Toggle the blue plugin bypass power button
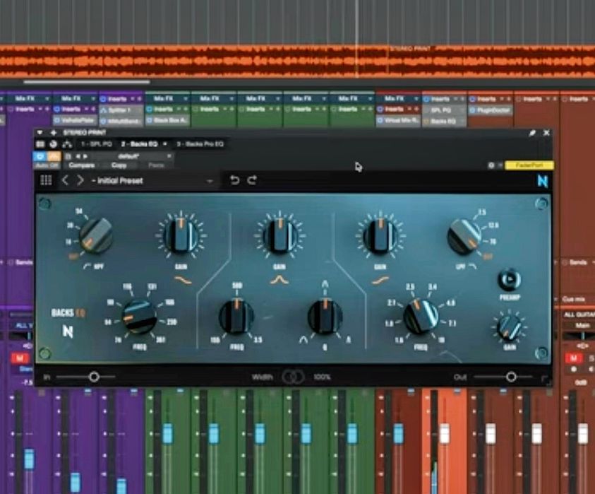 point(40,156)
